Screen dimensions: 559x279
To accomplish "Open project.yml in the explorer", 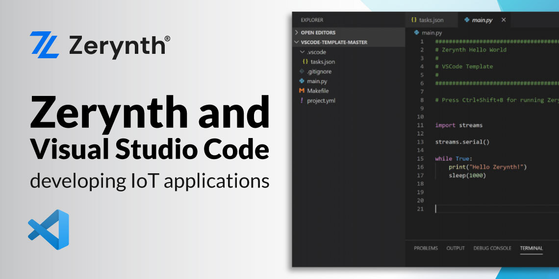I will (321, 100).
